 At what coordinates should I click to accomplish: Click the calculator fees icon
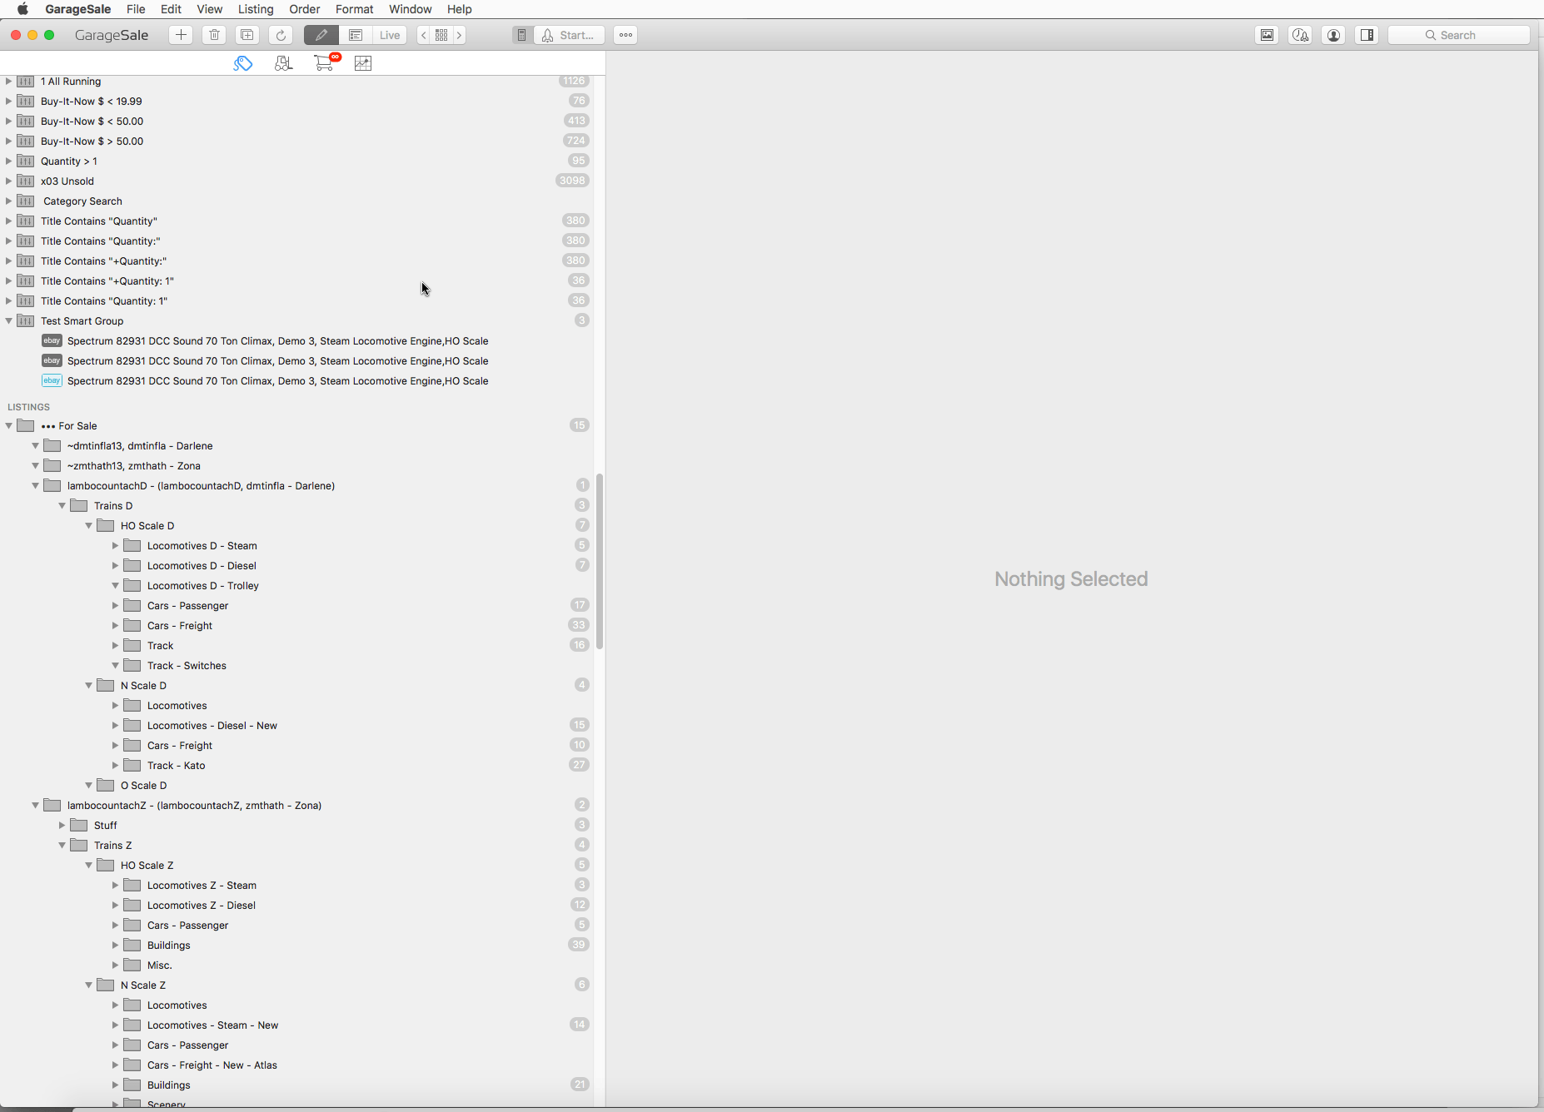click(521, 35)
